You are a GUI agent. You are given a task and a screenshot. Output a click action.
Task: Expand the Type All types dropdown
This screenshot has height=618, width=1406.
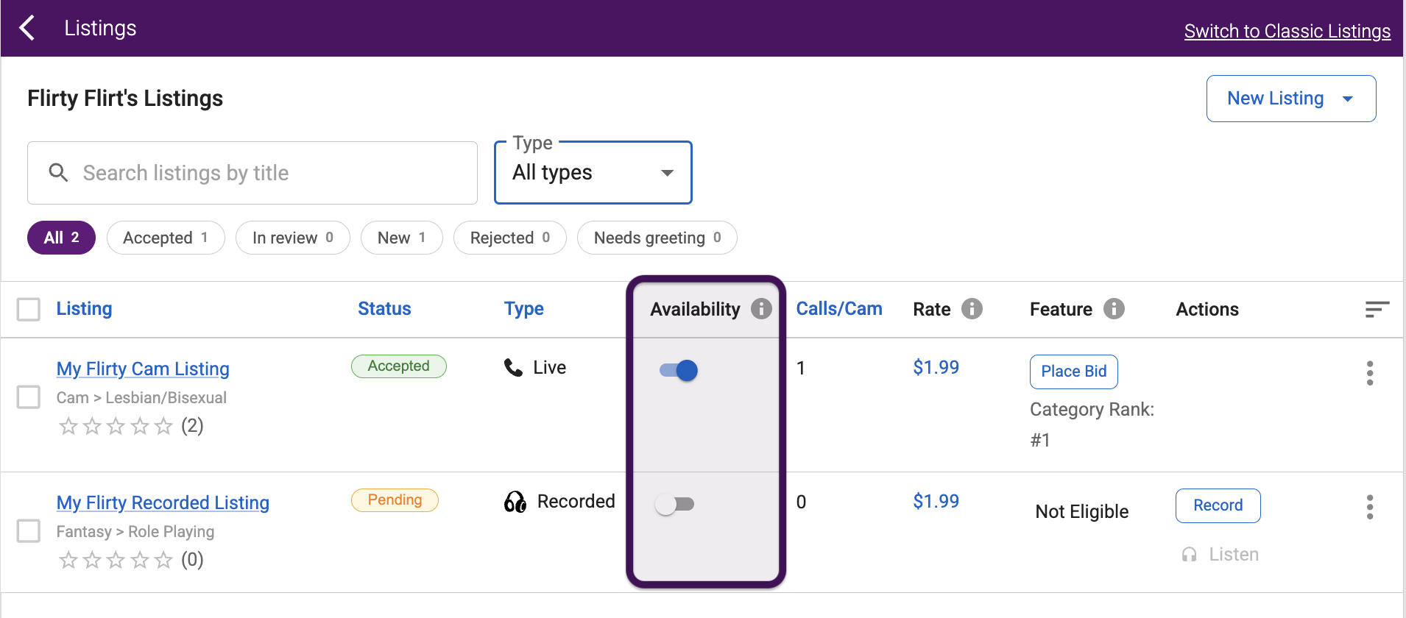click(593, 173)
